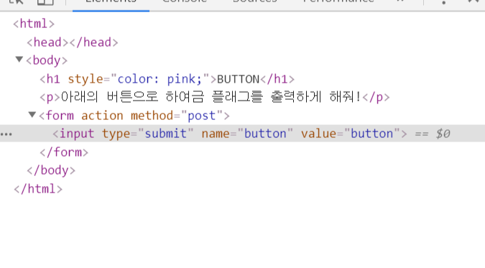
Task: Select the head element row
Action: tap(73, 42)
